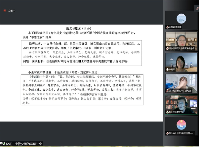The image size is (199, 147).
Task: Click the 录制中 recording status text
Action: point(12,11)
